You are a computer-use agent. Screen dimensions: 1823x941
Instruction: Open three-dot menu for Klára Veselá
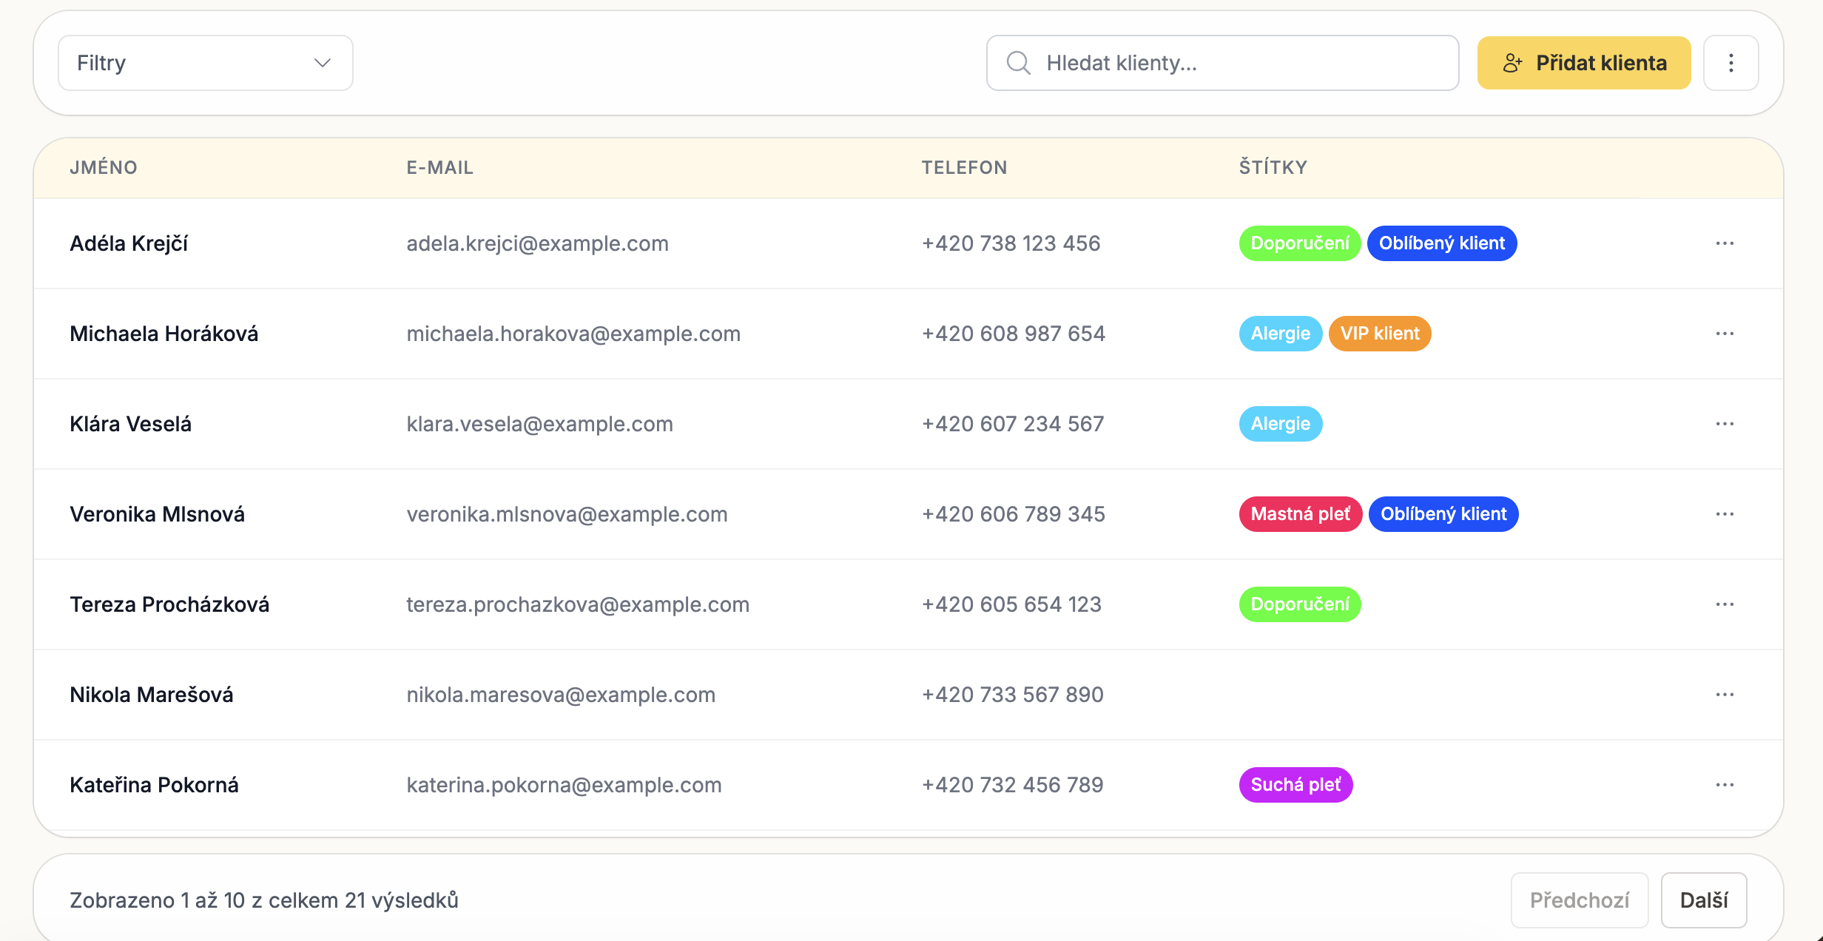click(1725, 424)
